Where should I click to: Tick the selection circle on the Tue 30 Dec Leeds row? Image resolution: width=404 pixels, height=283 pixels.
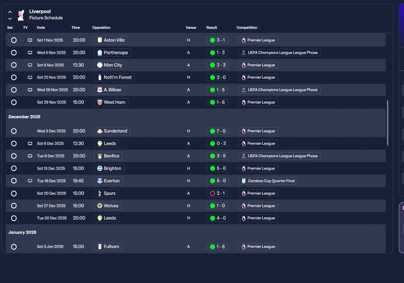click(14, 218)
